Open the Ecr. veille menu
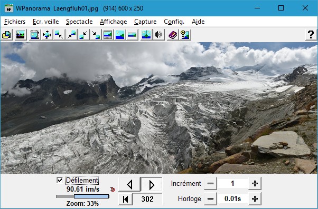 click(45, 22)
